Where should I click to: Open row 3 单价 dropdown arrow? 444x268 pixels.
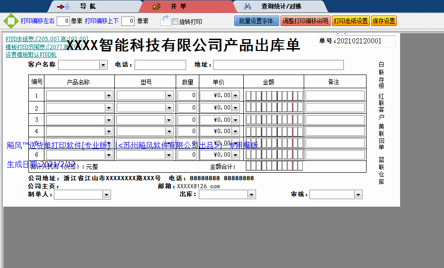pyautogui.click(x=236, y=120)
